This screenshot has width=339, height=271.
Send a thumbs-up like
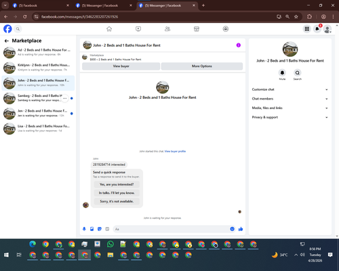click(x=241, y=229)
